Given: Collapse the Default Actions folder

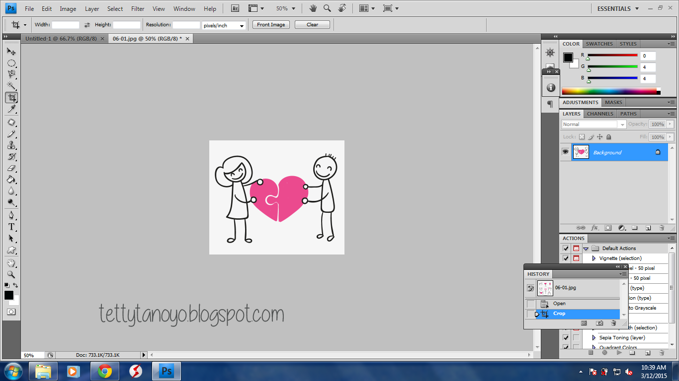Looking at the screenshot, I should point(586,249).
